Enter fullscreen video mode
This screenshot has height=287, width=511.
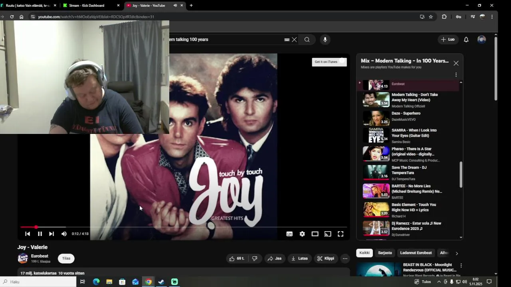tap(341, 234)
